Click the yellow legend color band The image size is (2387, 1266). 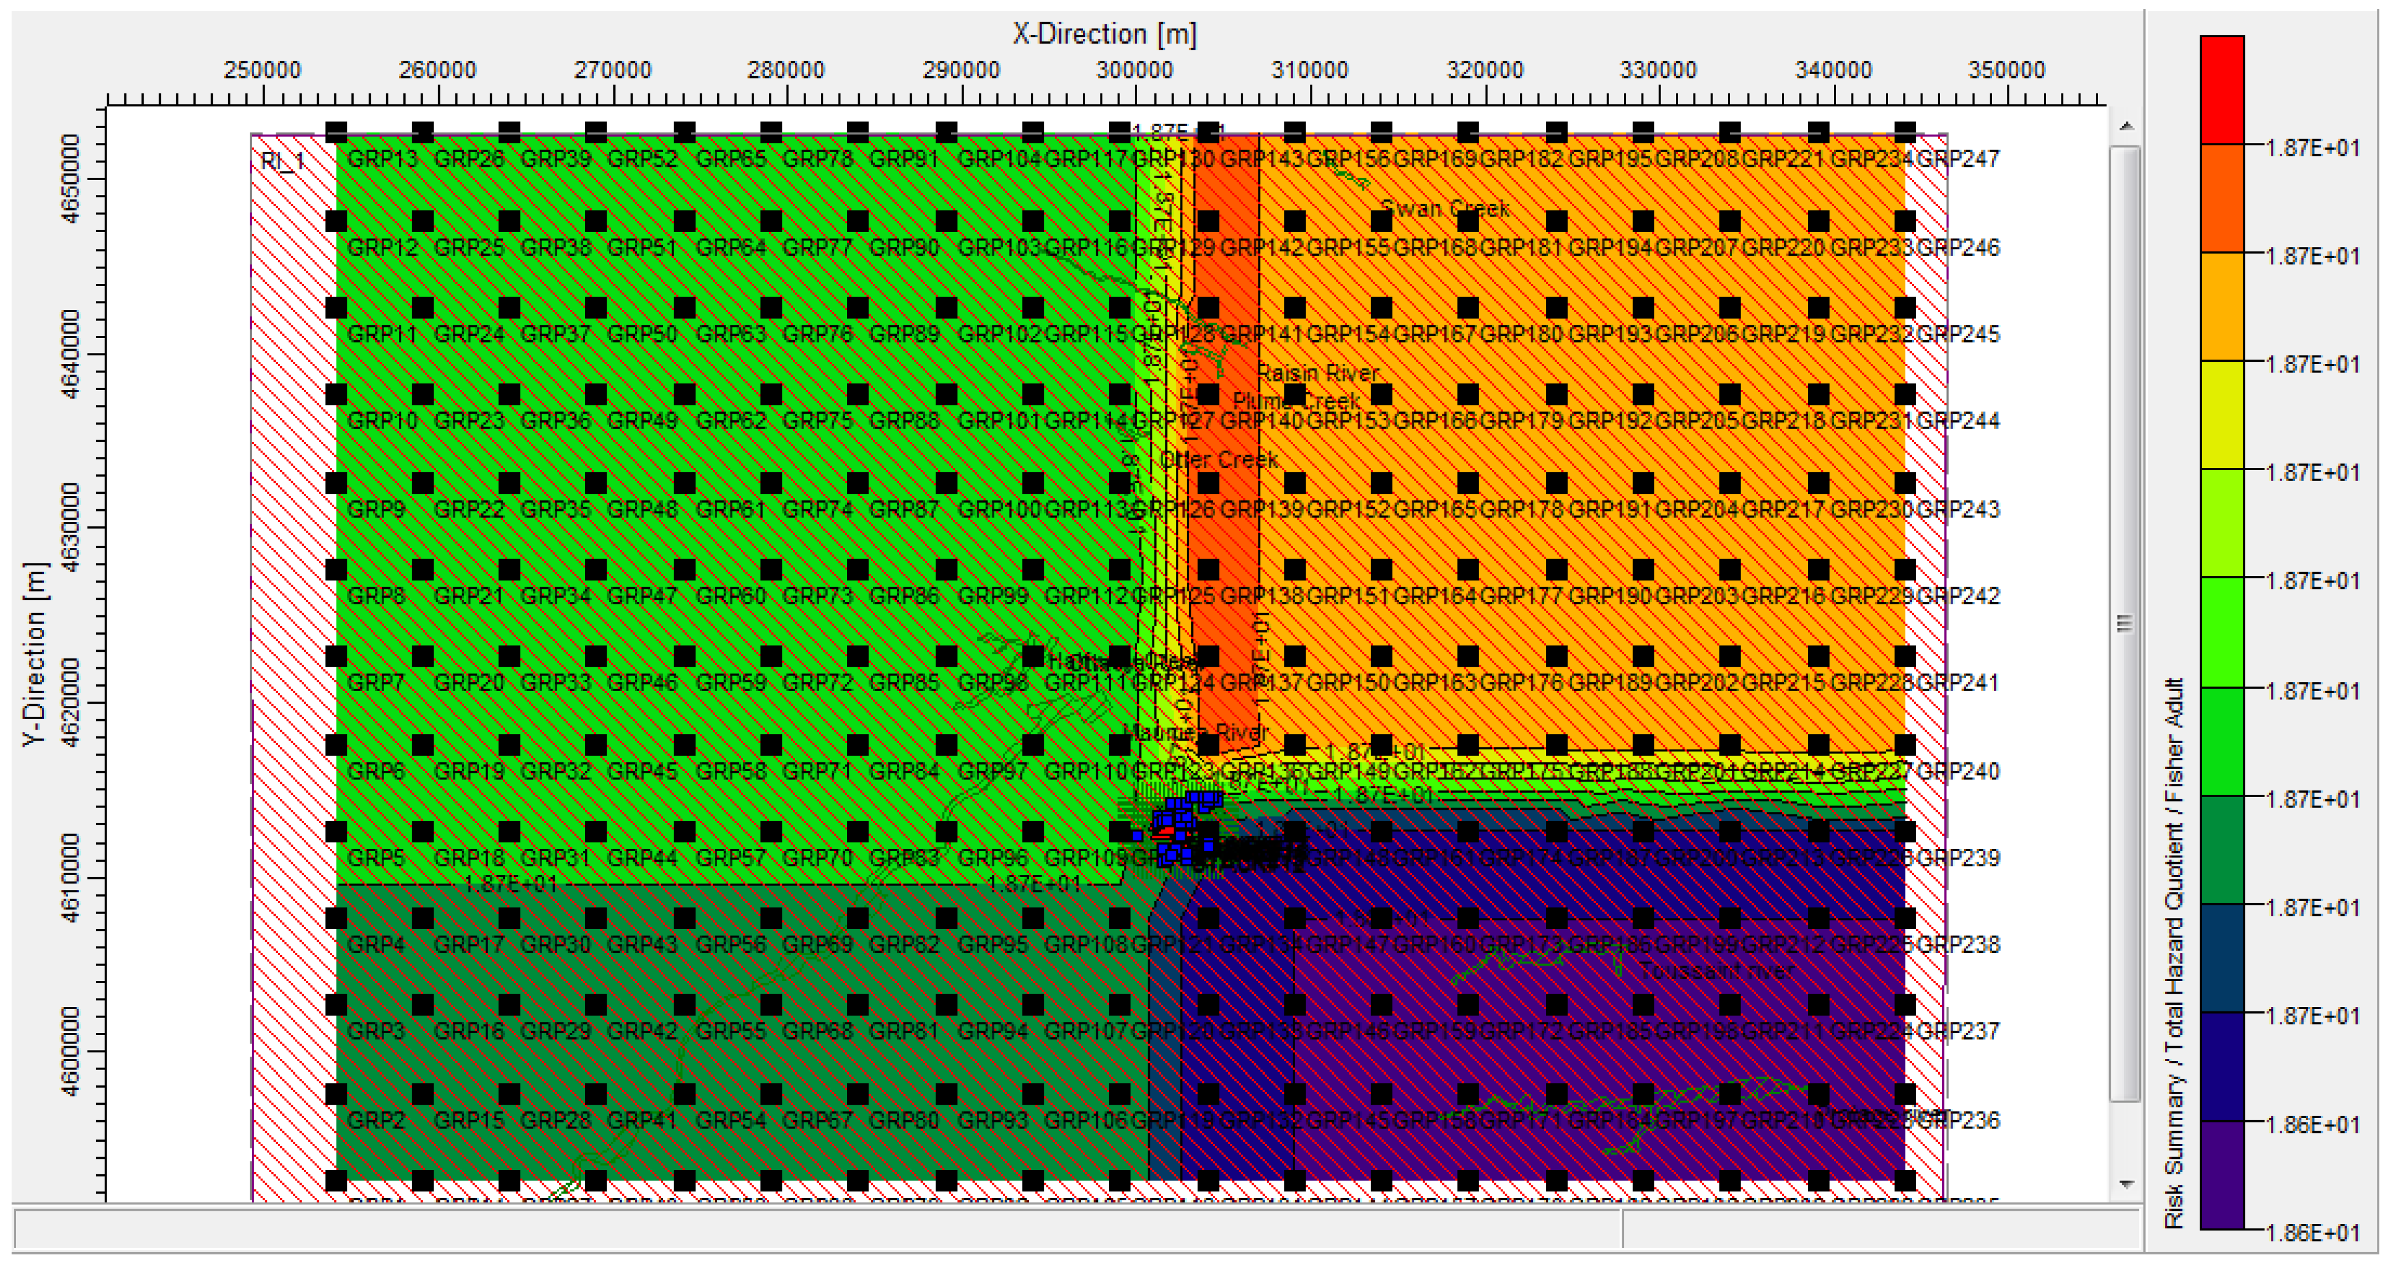coord(2221,414)
